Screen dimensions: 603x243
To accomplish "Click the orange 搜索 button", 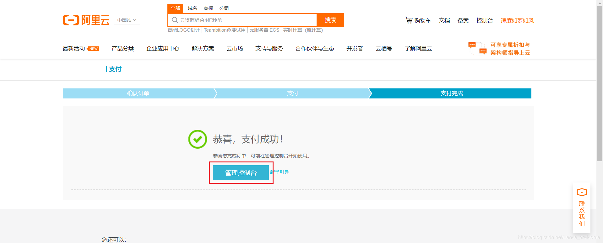I will tap(330, 20).
